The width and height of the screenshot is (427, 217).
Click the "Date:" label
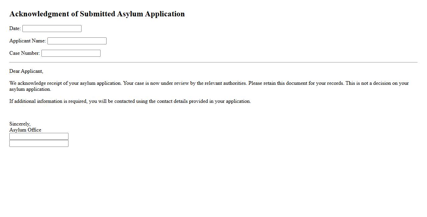tap(15, 28)
